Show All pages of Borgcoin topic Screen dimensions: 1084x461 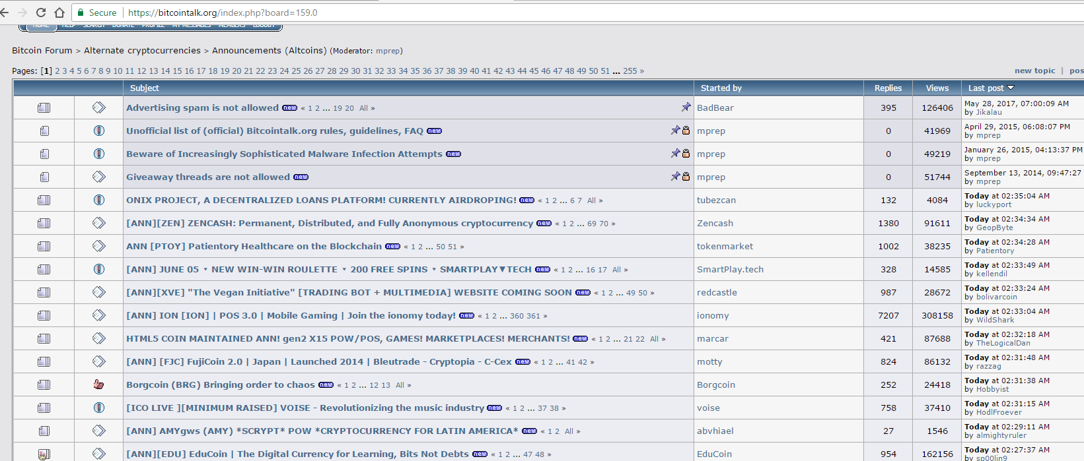coord(400,385)
